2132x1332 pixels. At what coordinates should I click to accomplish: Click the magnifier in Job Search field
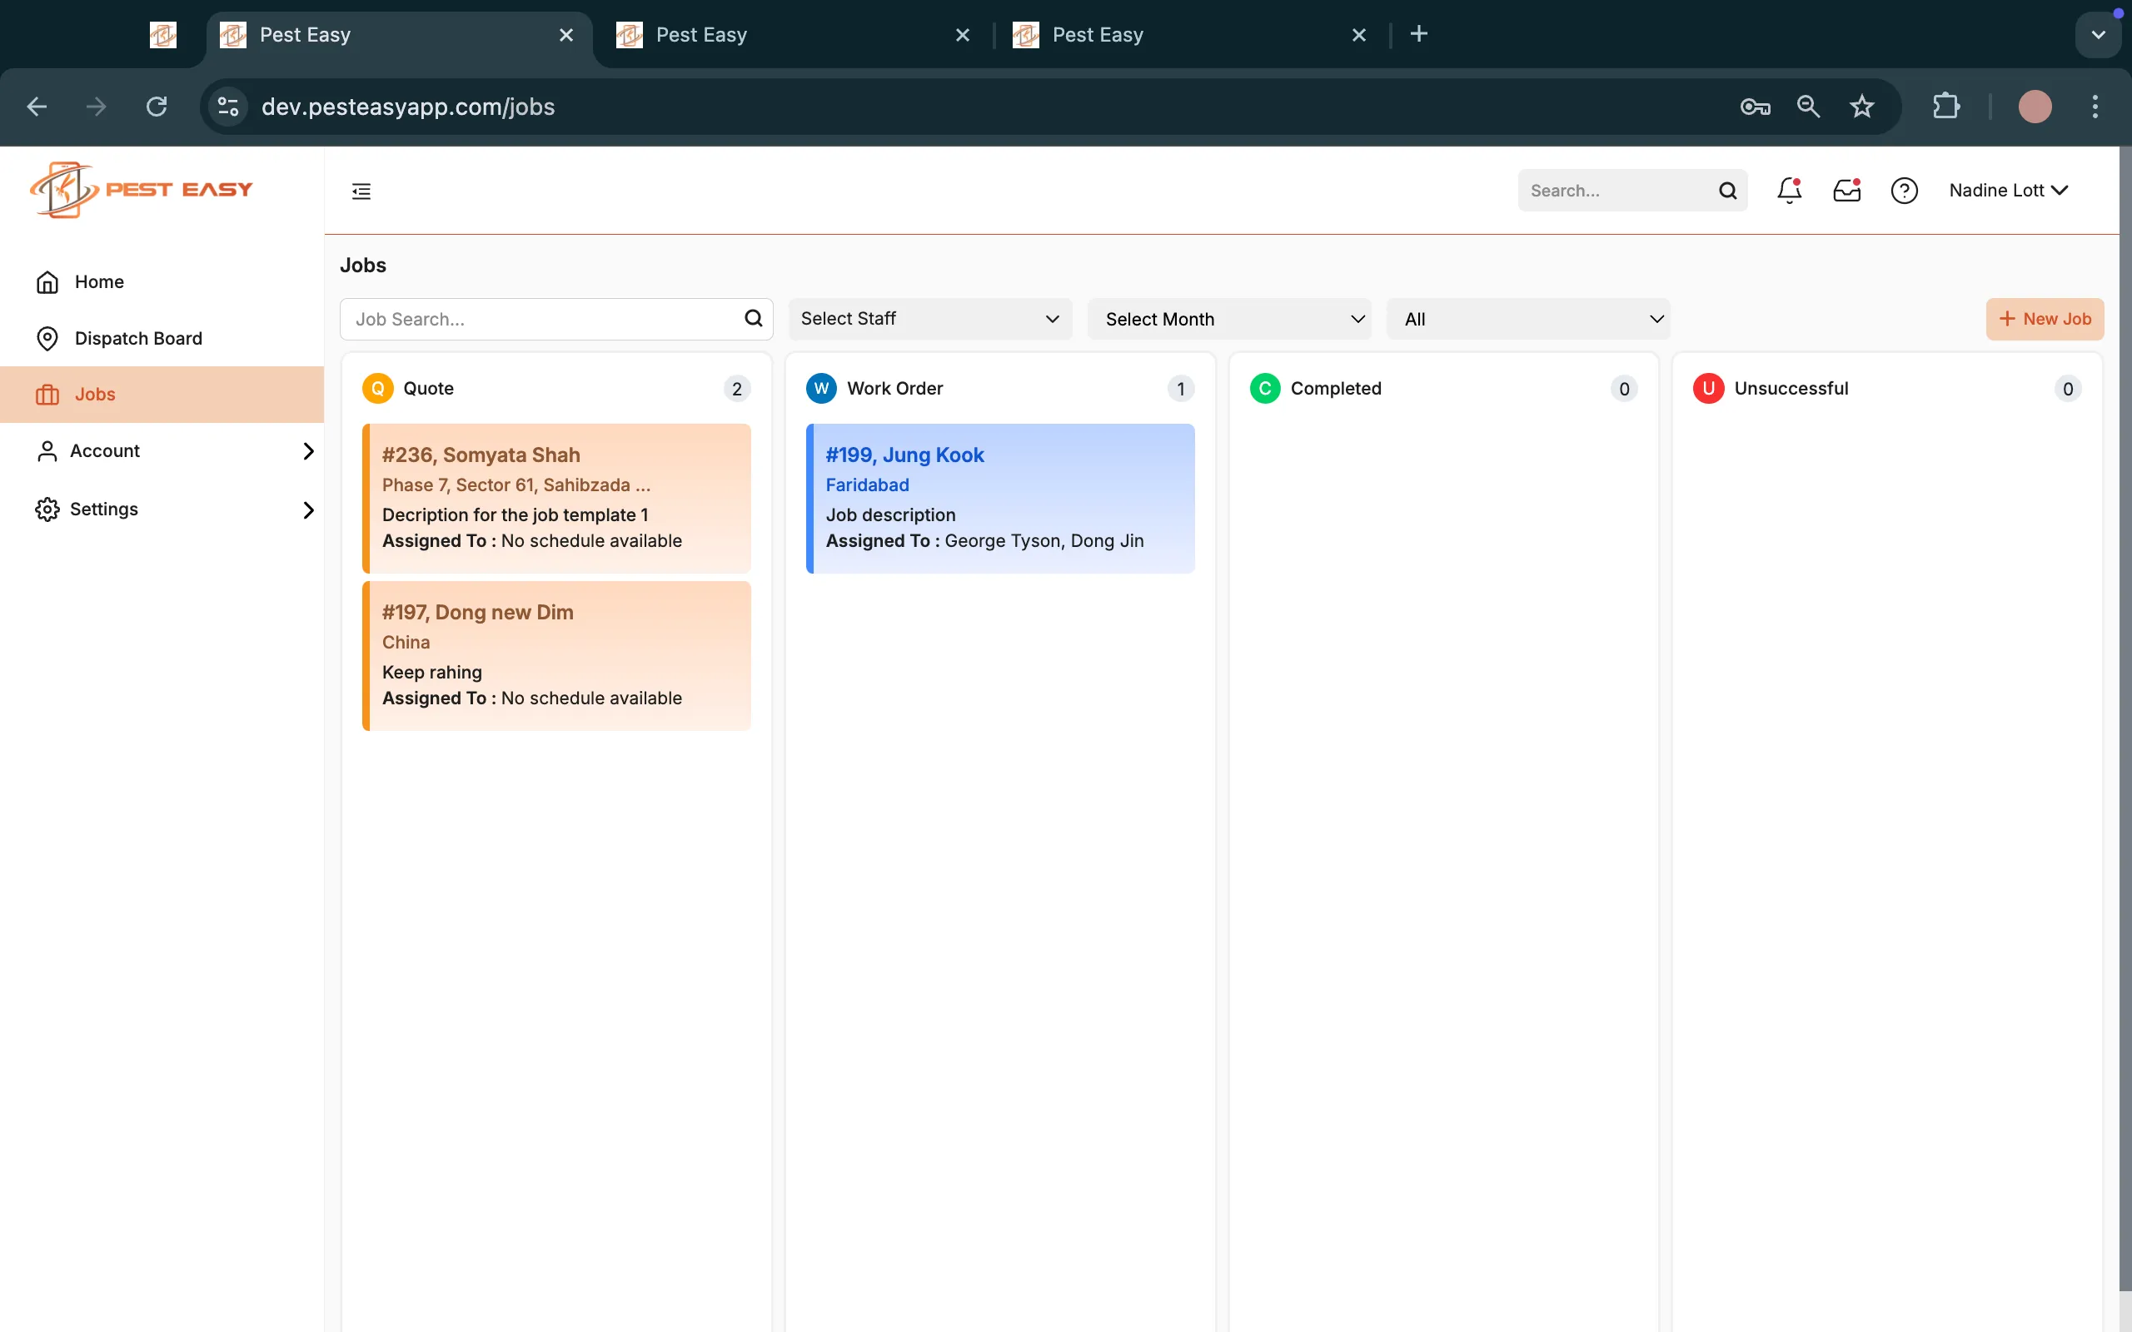(753, 319)
